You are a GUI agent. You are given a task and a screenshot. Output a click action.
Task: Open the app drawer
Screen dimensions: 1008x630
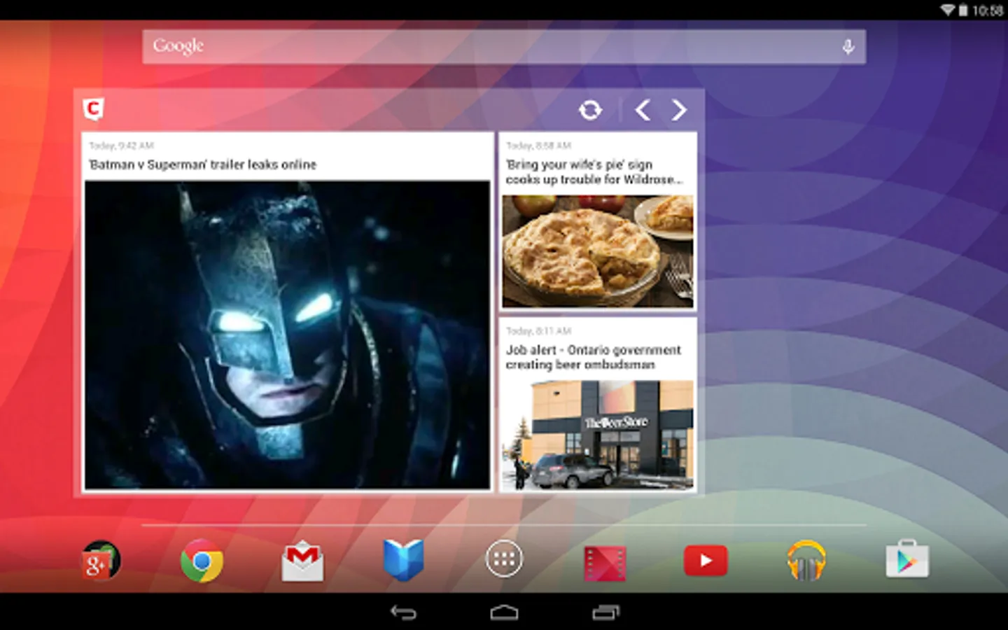[504, 559]
